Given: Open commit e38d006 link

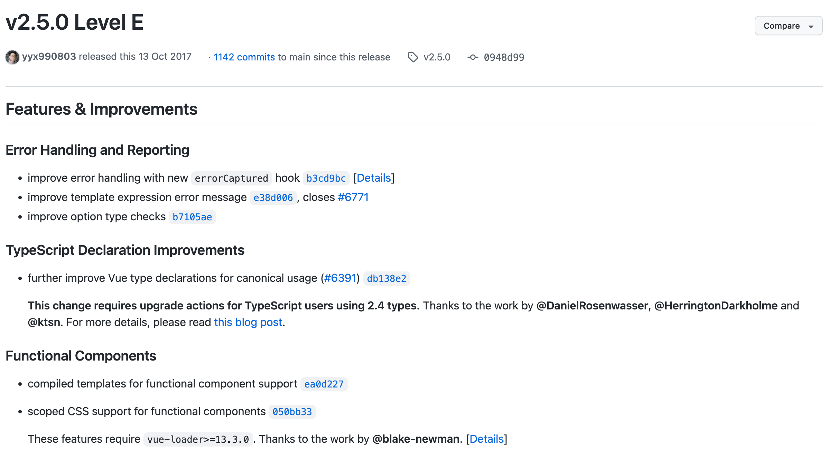Looking at the screenshot, I should pyautogui.click(x=273, y=198).
